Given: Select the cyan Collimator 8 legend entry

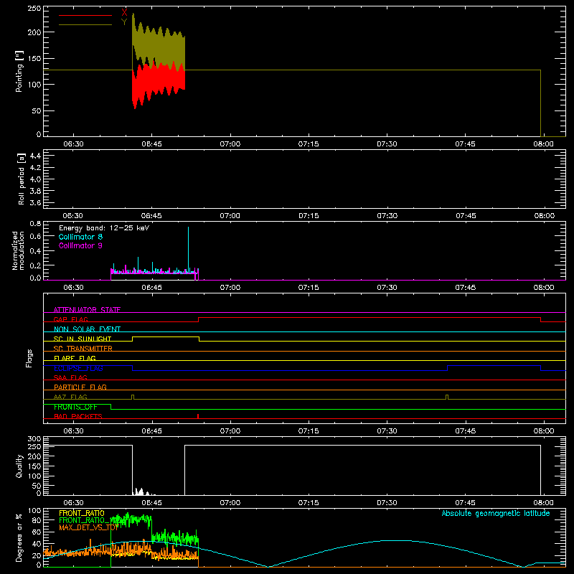Looking at the screenshot, I should (80, 237).
